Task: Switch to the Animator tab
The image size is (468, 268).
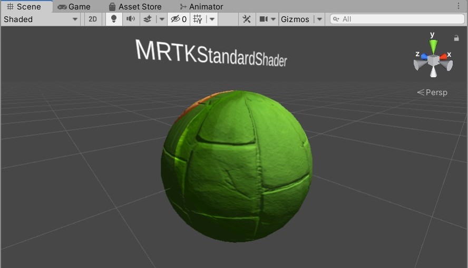Action: [201, 6]
